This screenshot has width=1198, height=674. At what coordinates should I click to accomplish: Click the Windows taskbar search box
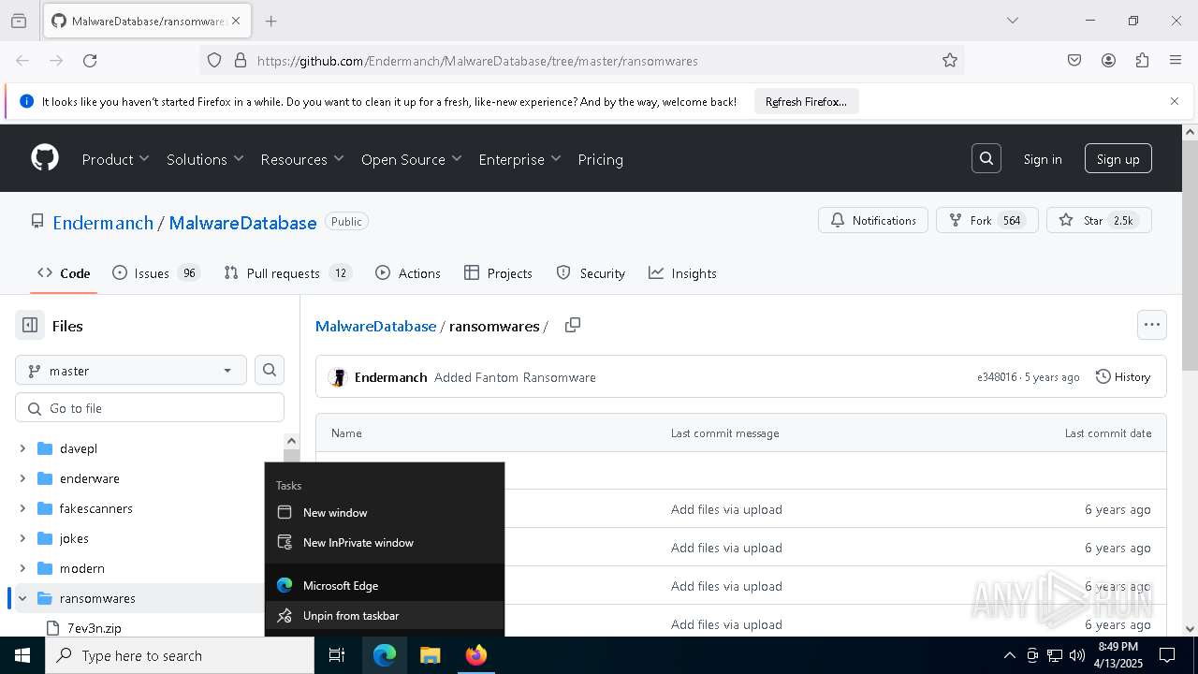[x=180, y=655]
